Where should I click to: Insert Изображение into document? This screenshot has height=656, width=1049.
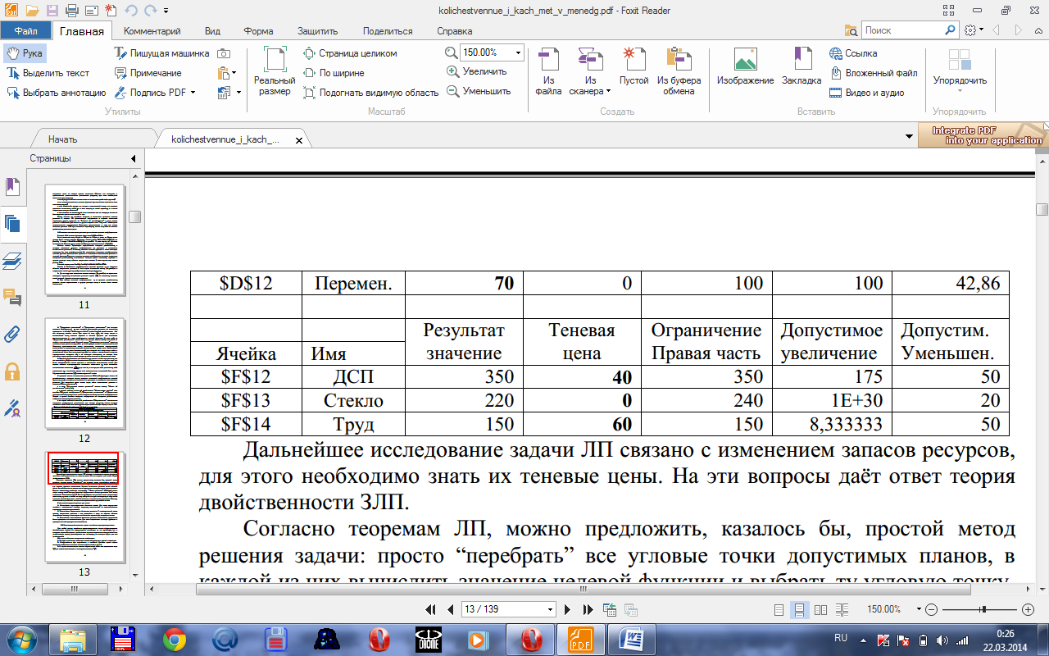point(745,67)
